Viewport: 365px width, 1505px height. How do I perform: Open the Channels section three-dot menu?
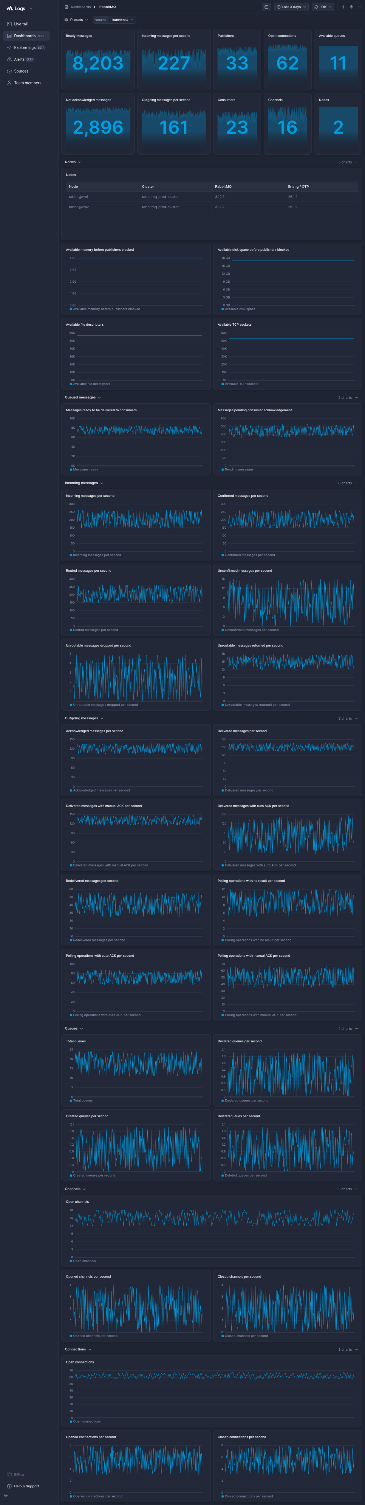click(x=356, y=1189)
